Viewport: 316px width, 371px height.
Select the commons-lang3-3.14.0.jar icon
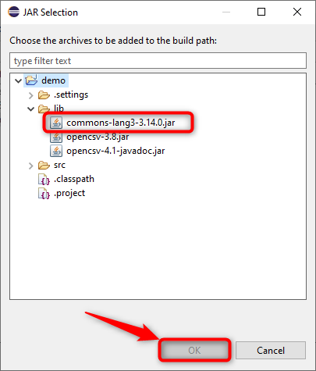[x=56, y=123]
